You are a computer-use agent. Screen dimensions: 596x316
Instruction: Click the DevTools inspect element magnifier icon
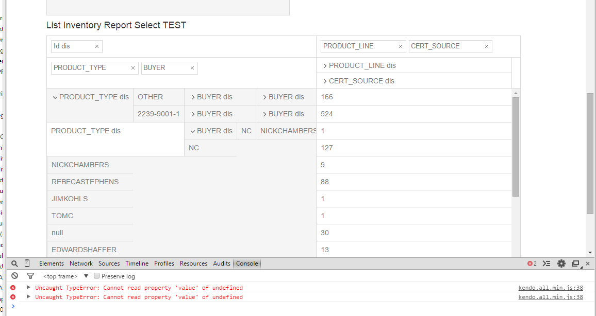[x=14, y=264]
